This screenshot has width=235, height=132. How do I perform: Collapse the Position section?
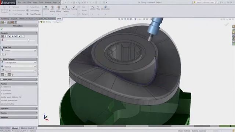36,84
